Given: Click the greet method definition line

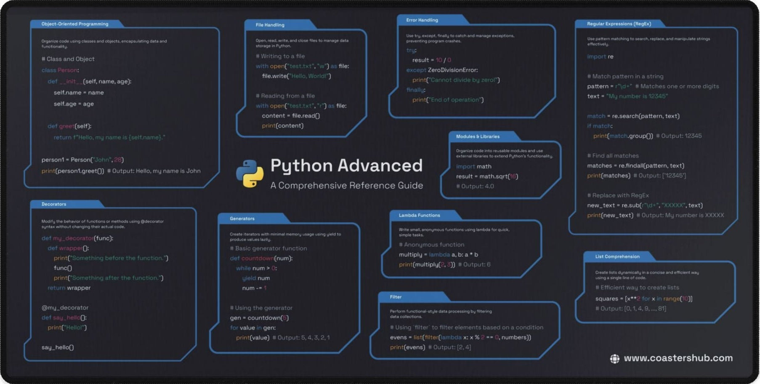Looking at the screenshot, I should click(69, 126).
